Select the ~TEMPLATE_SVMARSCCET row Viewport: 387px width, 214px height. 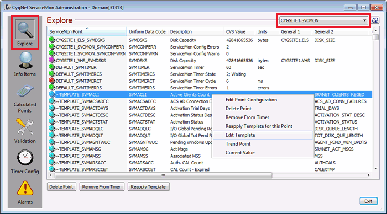pos(210,169)
